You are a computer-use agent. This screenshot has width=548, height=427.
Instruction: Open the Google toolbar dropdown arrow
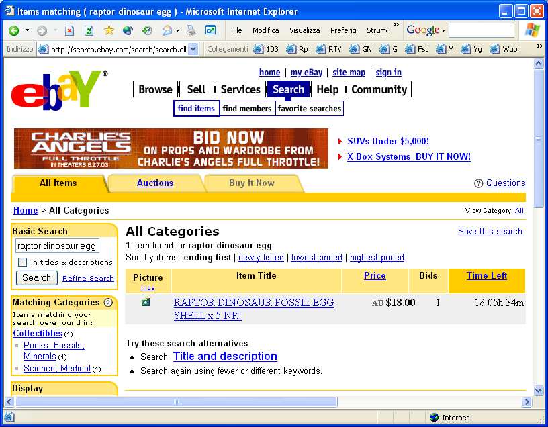pyautogui.click(x=443, y=31)
